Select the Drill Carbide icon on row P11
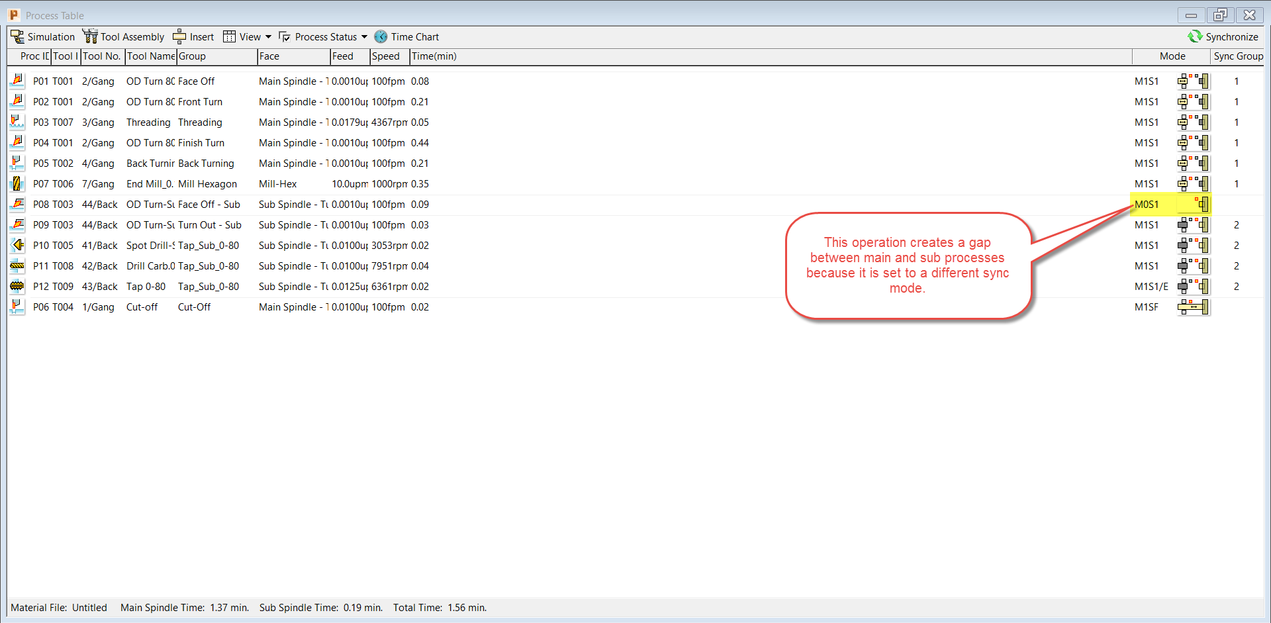This screenshot has width=1271, height=623. (17, 265)
